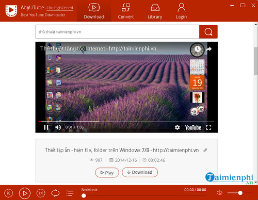The image size is (258, 200).
Task: Close the AnyUTube window
Action: pos(253,6)
